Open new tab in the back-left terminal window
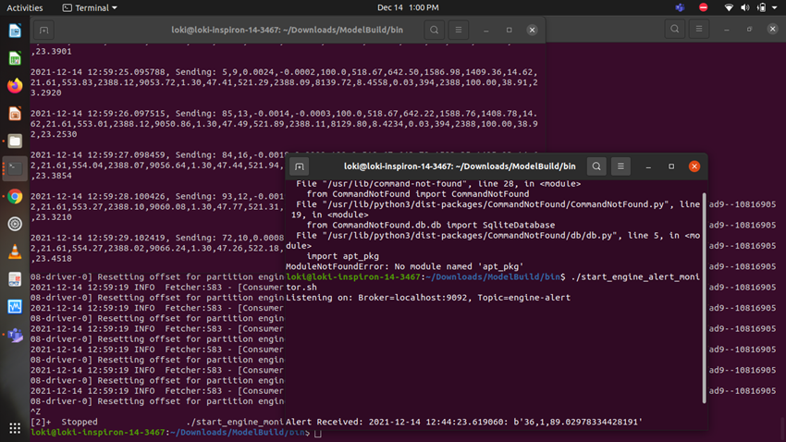786x442 pixels. pos(43,31)
